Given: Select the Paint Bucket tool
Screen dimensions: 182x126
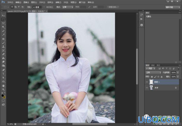Looking at the screenshot, I should 3,58.
